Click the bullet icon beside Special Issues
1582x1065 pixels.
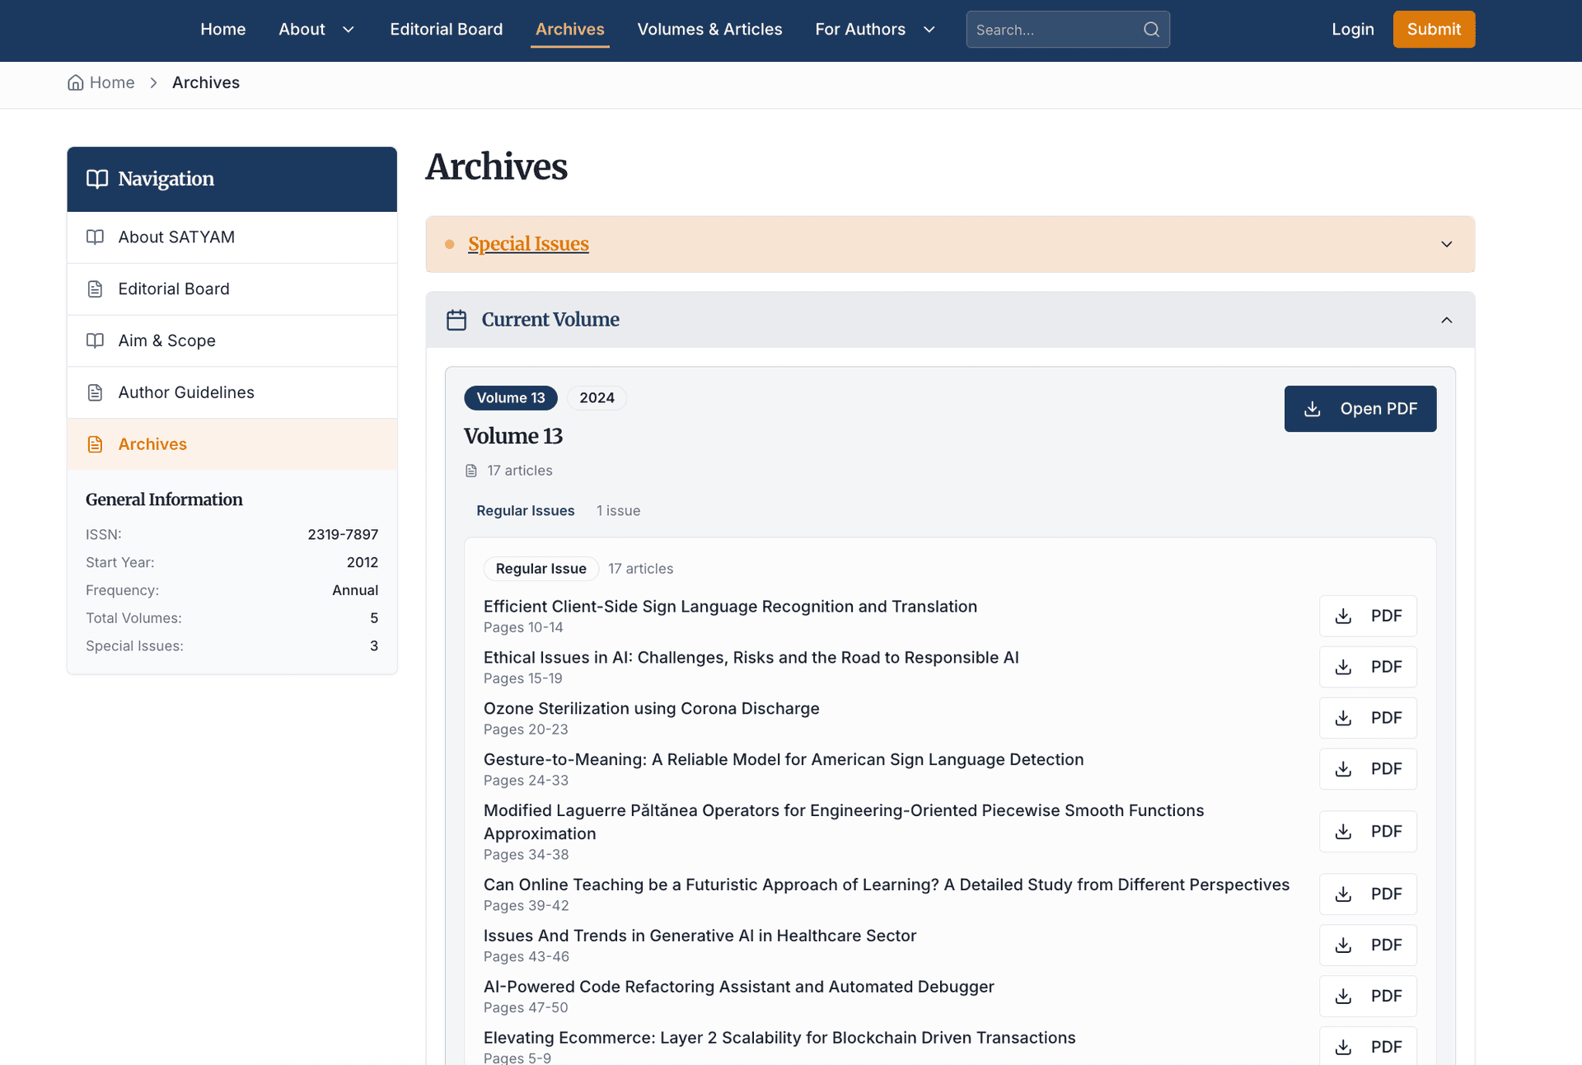click(x=449, y=244)
